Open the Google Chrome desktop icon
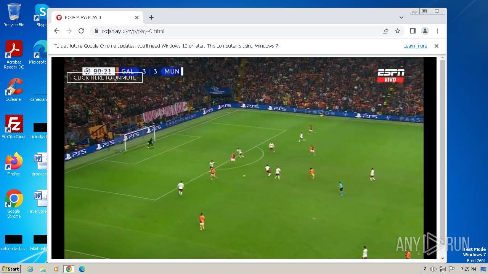 tap(14, 204)
